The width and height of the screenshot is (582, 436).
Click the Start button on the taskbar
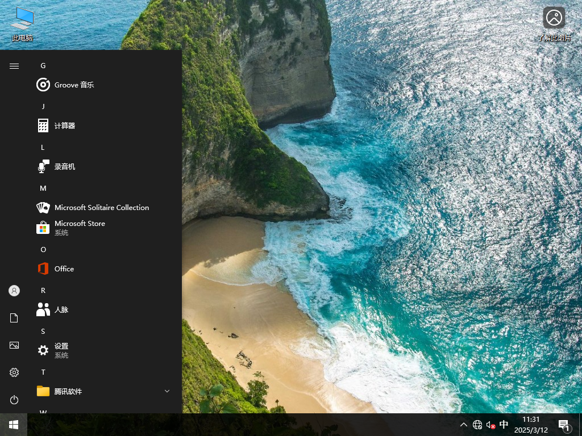click(x=14, y=424)
